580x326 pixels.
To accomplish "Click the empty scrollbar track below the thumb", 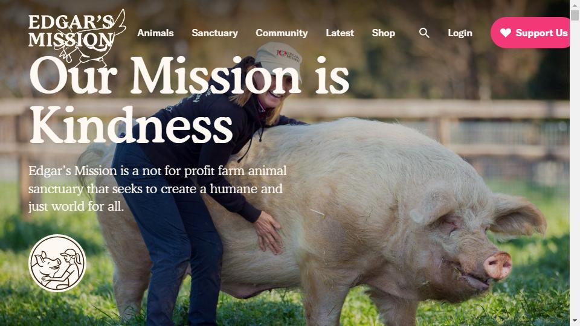I will click(x=575, y=167).
